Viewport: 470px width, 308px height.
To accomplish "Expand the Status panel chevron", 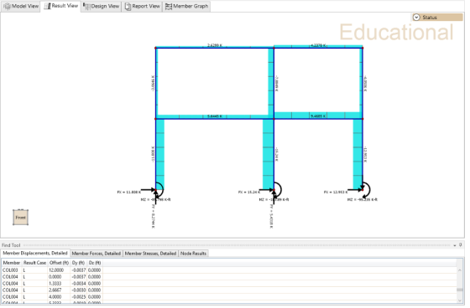I will click(x=416, y=18).
